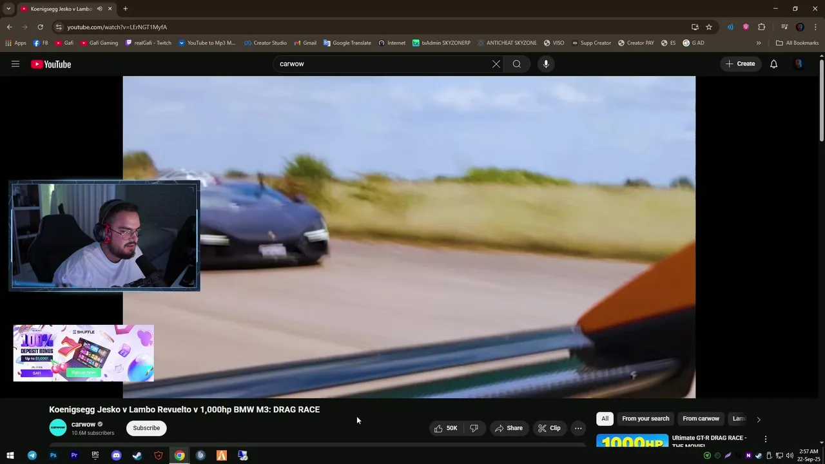Click the browser address bar URL
The image size is (825, 464).
[117, 27]
